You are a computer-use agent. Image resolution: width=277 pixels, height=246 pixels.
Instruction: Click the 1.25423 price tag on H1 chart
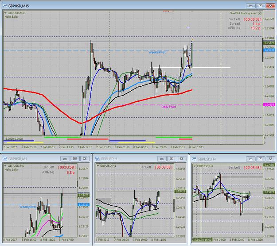tap(180, 191)
